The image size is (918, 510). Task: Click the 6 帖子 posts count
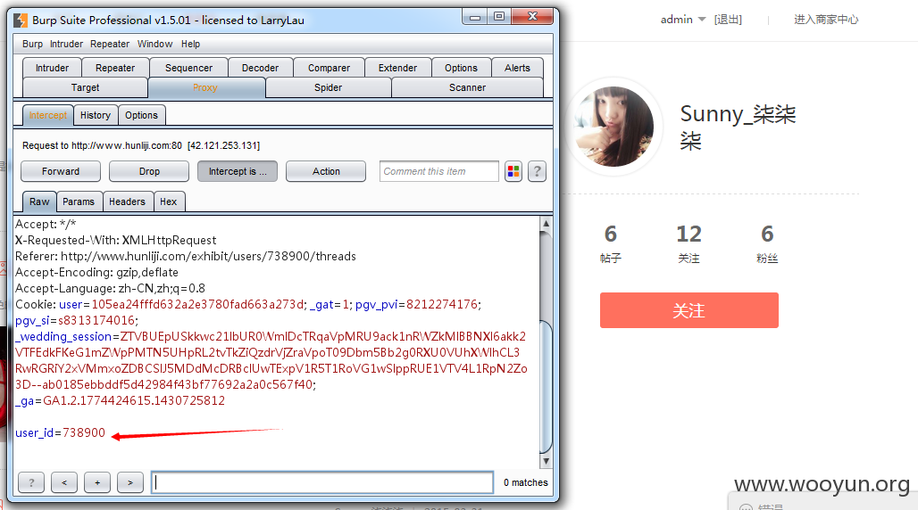611,243
